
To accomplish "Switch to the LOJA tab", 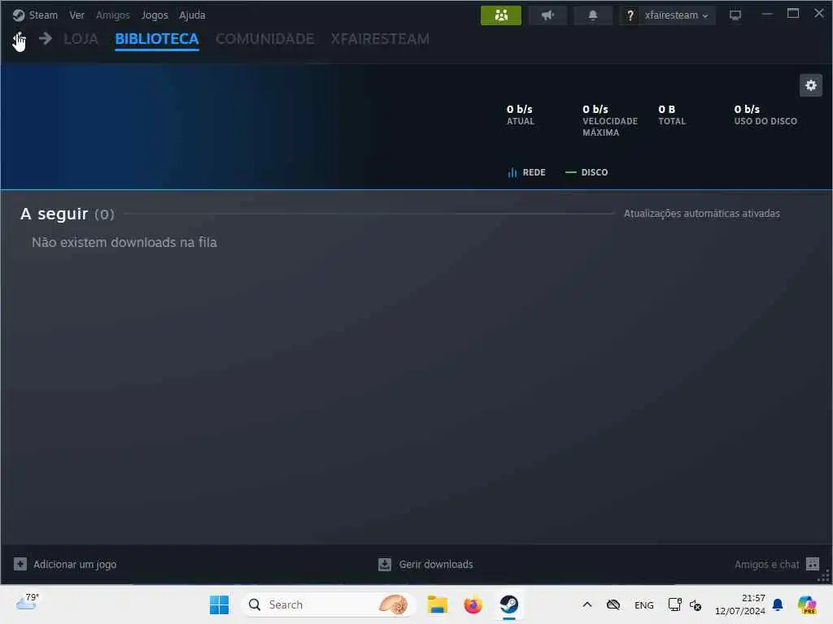I will [81, 39].
